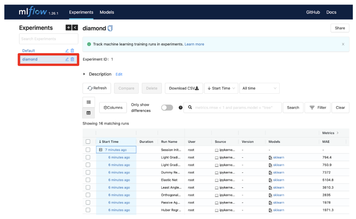Click the plus icon to create experiment
356x219 pixels.
[69, 28]
